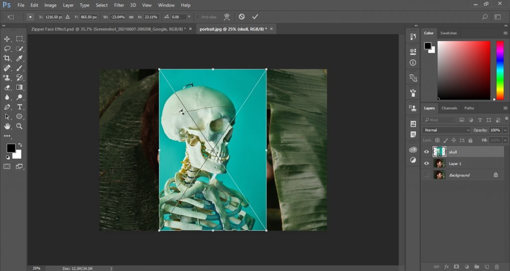Open the Image menu

(50, 5)
